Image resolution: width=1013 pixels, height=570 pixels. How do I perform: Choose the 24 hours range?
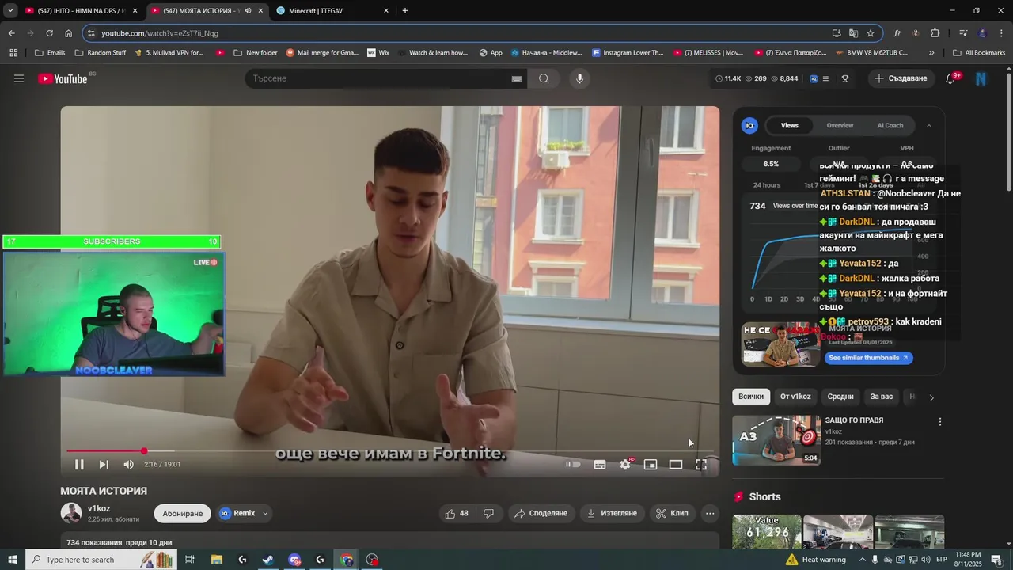(766, 185)
